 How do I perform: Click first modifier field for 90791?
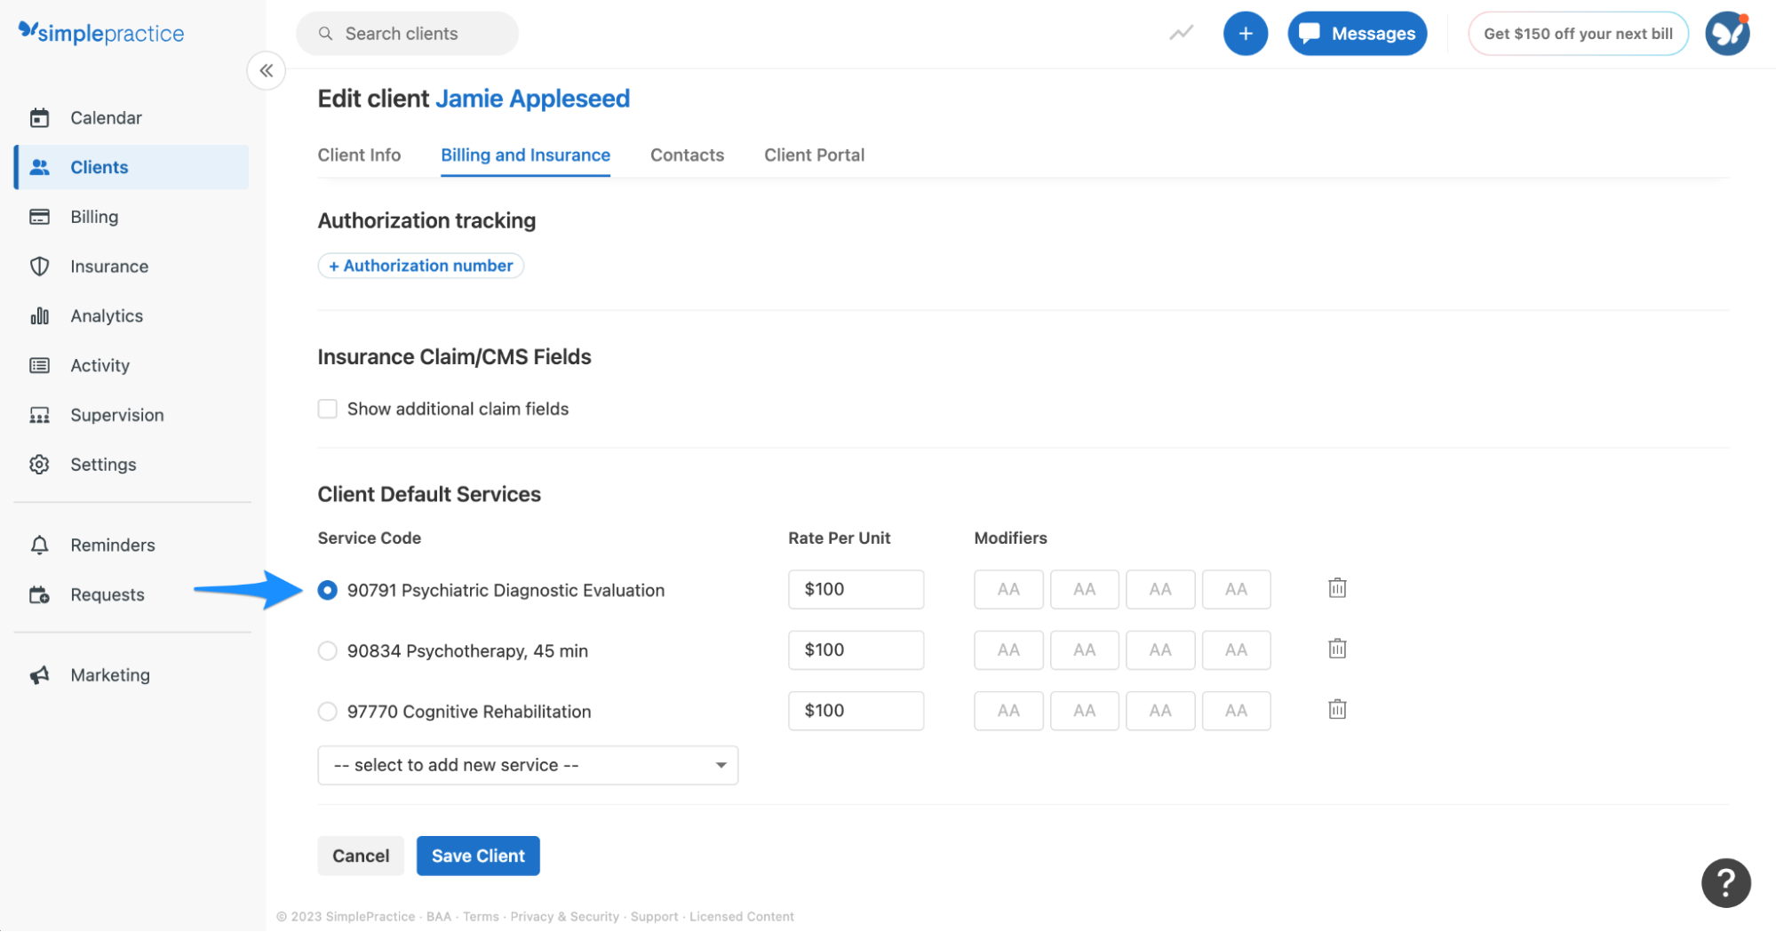[x=1008, y=590]
